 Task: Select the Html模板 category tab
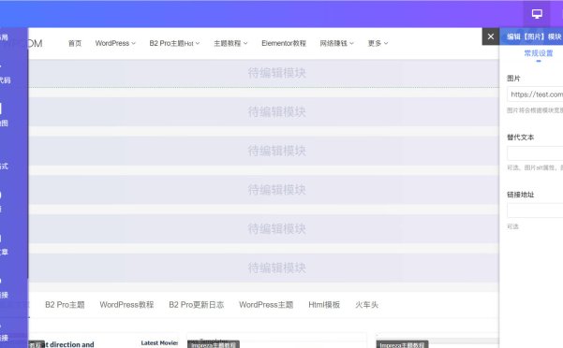point(324,305)
